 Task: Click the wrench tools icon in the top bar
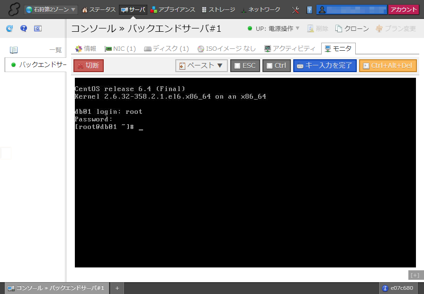pos(296,9)
